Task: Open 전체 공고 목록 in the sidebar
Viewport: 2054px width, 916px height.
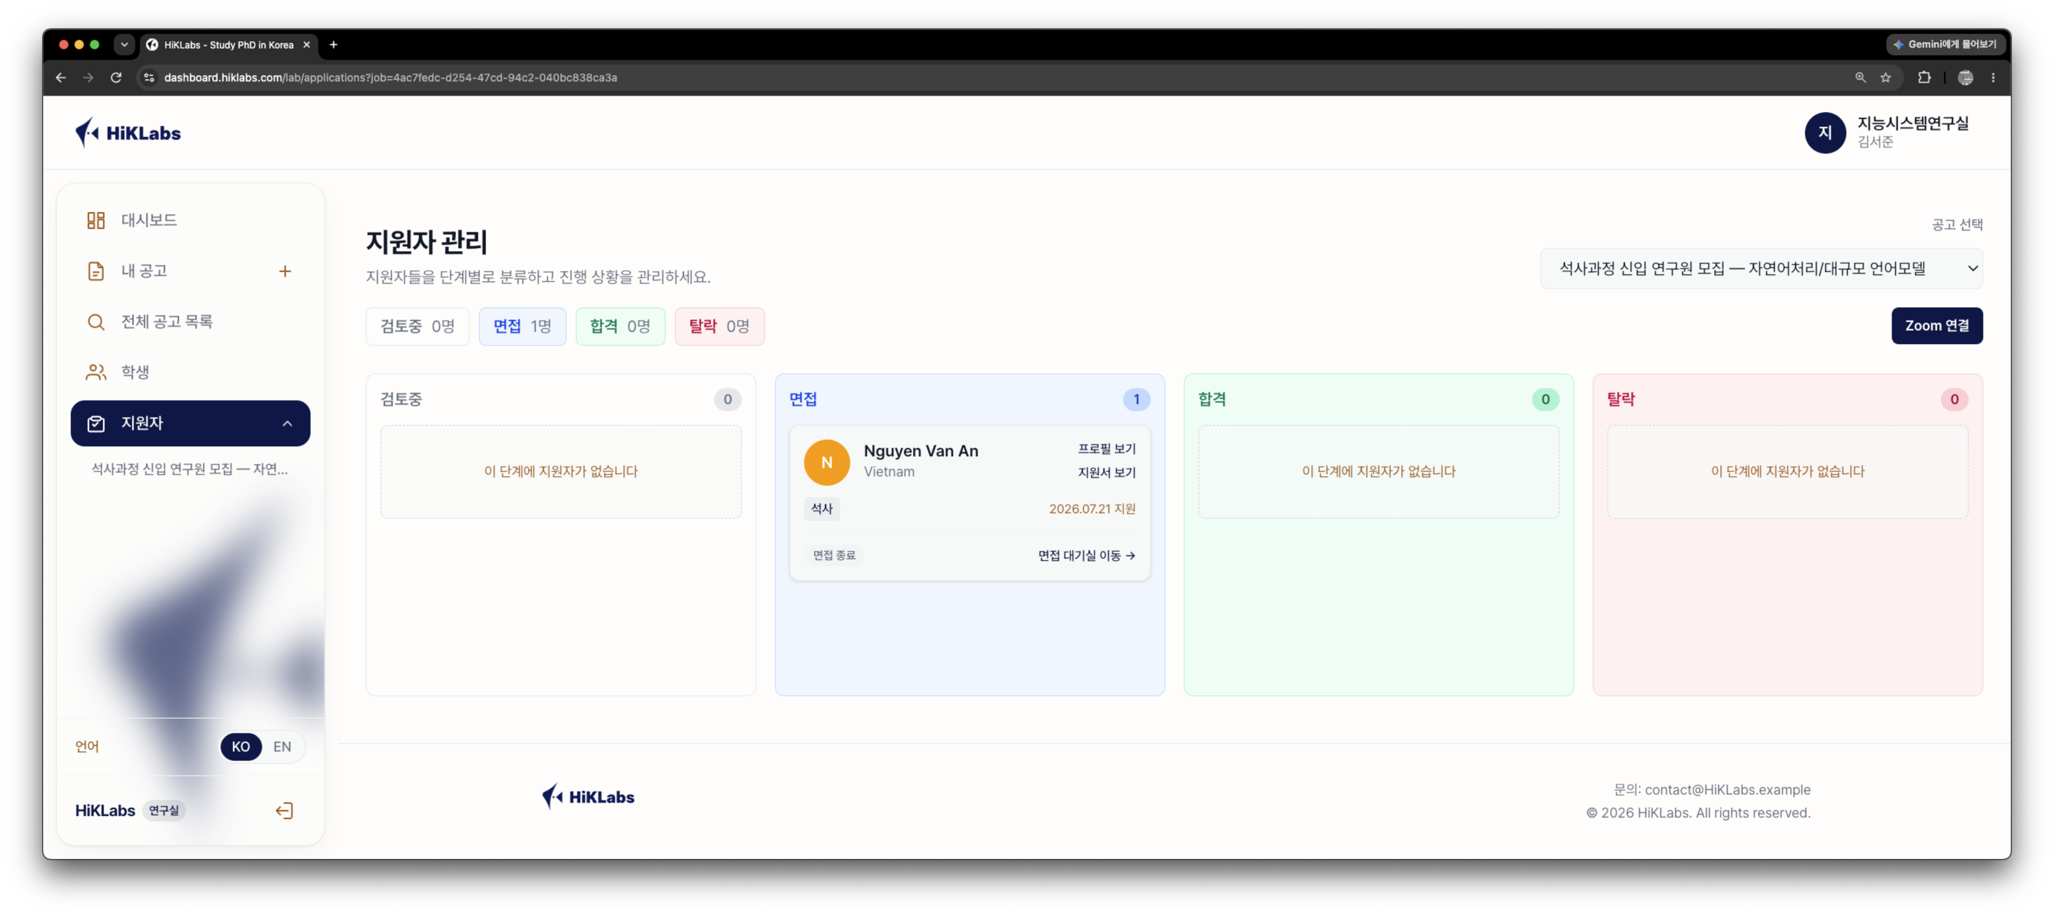Action: point(190,321)
